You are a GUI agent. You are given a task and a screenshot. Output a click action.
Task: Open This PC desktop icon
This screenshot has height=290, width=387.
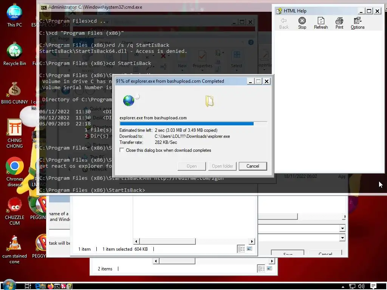[14, 16]
